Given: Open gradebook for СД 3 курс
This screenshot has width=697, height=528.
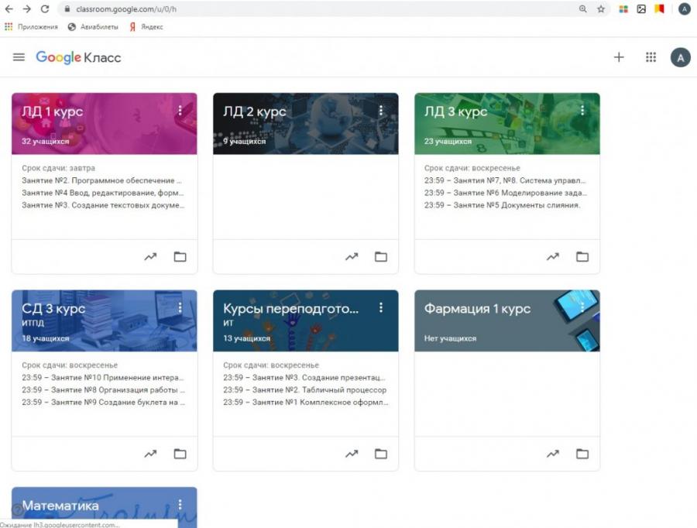Looking at the screenshot, I should pos(151,454).
